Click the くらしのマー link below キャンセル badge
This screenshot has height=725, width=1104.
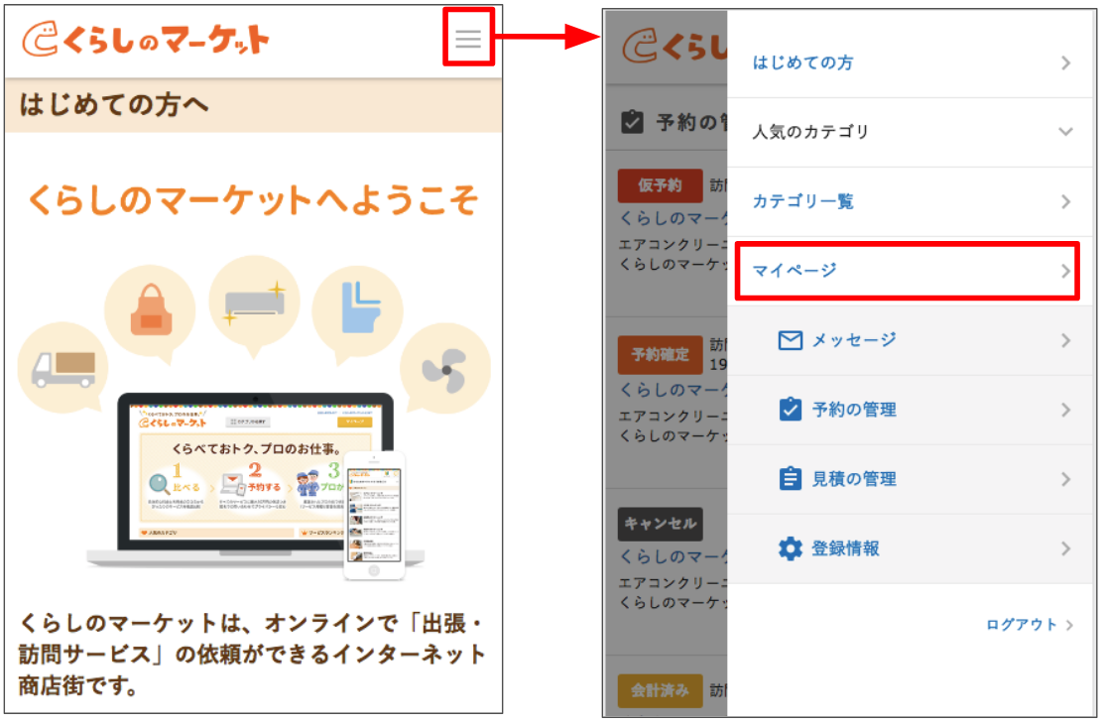click(x=674, y=556)
